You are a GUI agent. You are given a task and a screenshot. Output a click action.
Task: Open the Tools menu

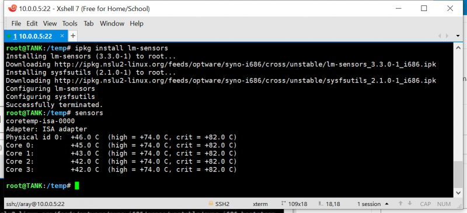[69, 23]
